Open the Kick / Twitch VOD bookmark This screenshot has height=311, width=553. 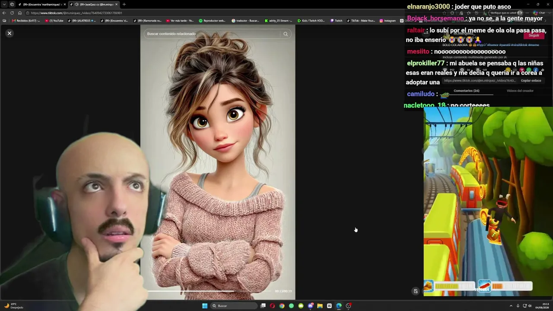coord(311,21)
